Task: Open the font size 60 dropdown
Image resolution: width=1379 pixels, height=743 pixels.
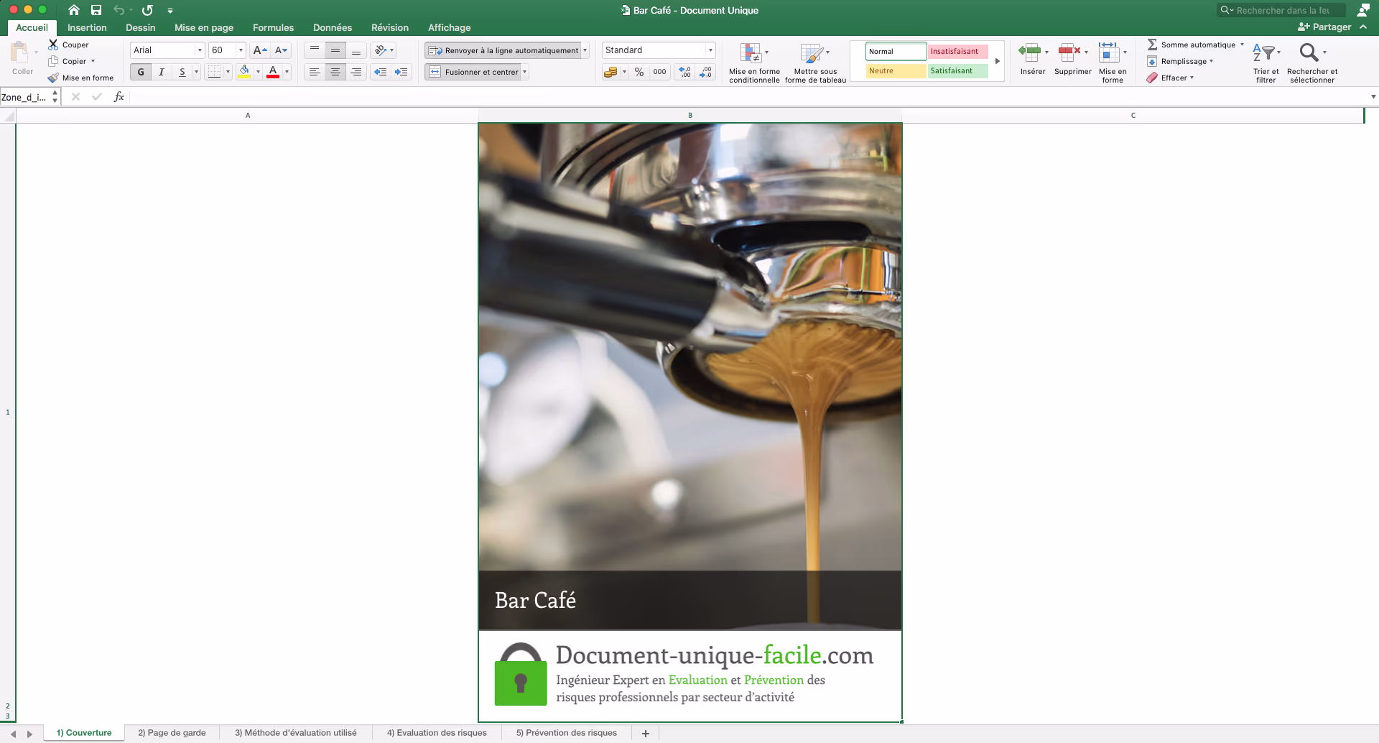Action: 241,50
